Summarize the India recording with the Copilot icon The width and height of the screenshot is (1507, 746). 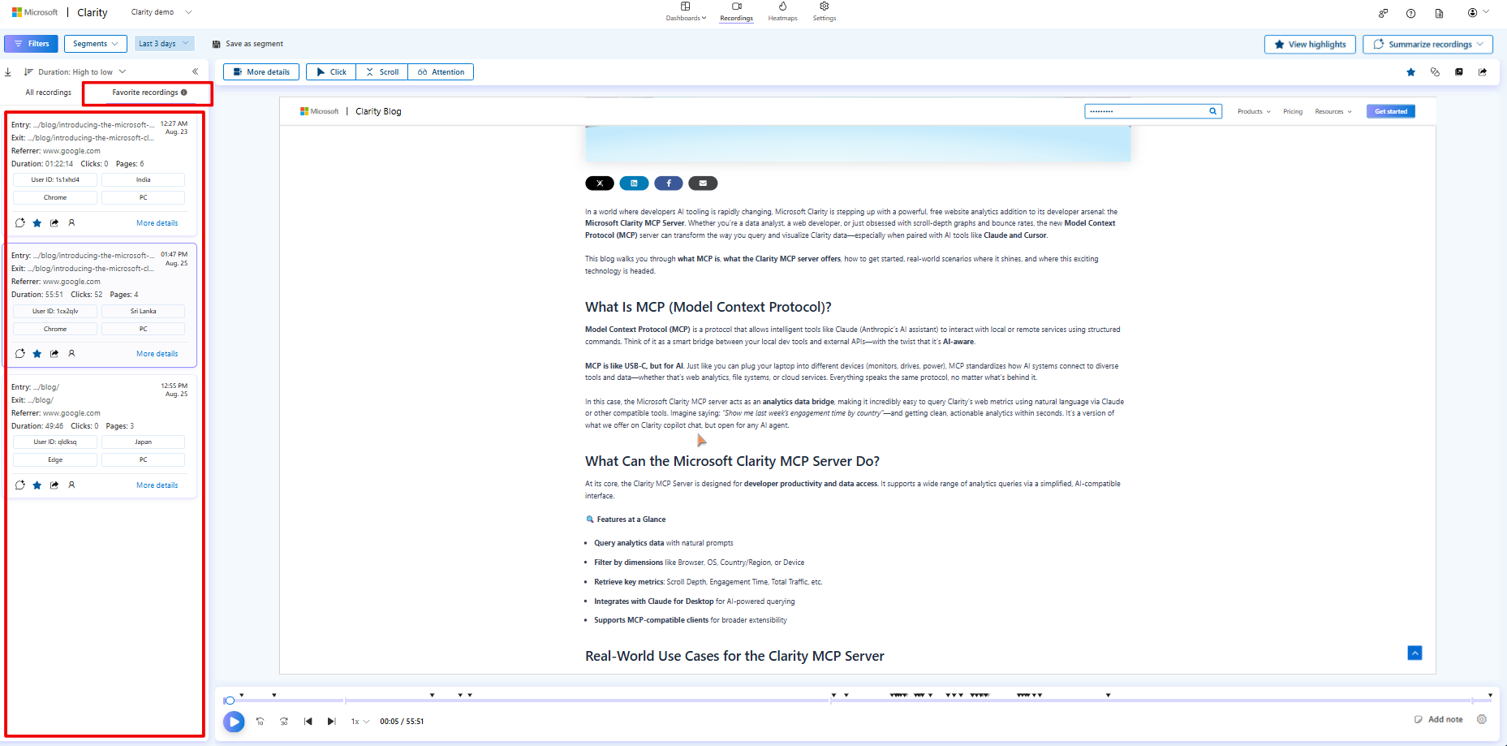tap(20, 222)
